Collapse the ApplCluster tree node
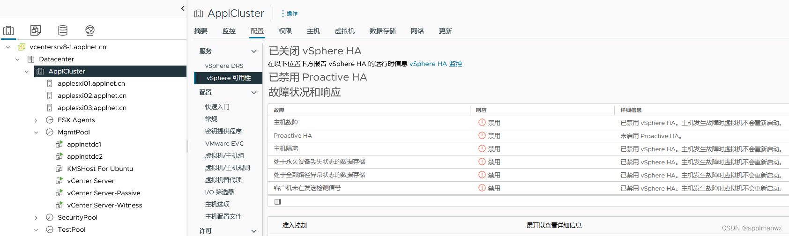 (27, 71)
